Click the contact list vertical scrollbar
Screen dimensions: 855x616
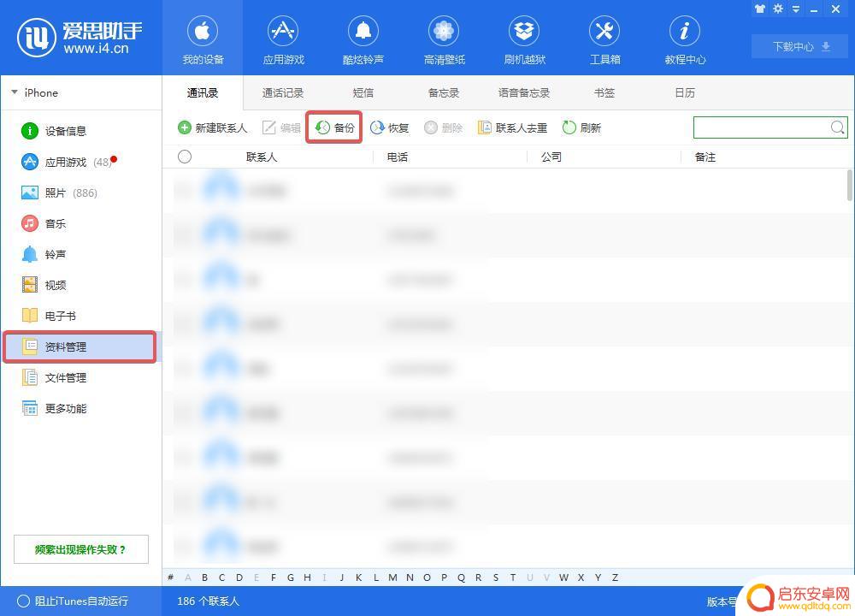tap(850, 186)
